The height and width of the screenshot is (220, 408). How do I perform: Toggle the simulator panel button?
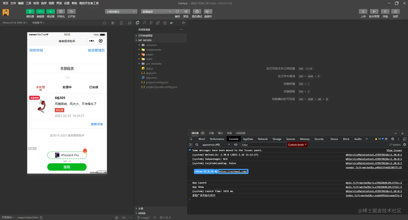pos(30,12)
